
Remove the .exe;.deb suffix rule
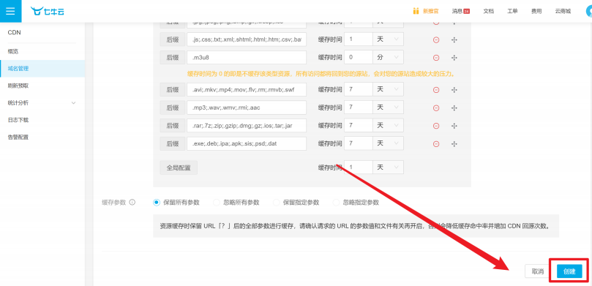tap(435, 144)
